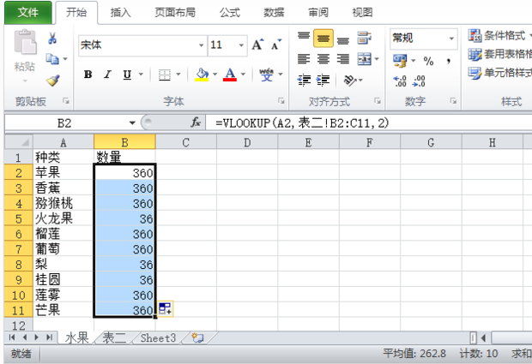
Task: Click the Increase Decimal icon
Action: pos(400,81)
